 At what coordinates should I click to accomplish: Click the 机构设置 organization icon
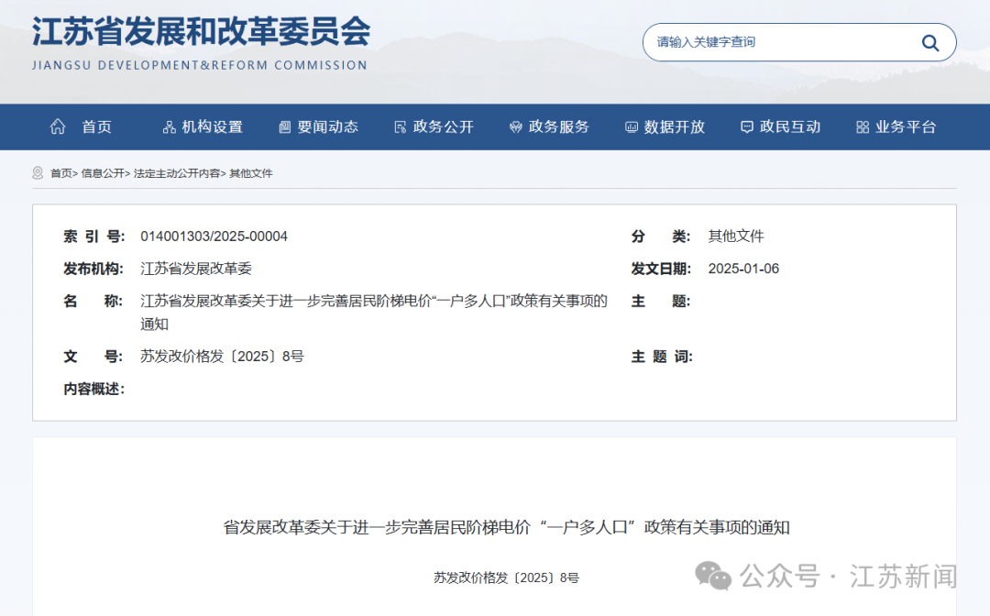pos(169,127)
